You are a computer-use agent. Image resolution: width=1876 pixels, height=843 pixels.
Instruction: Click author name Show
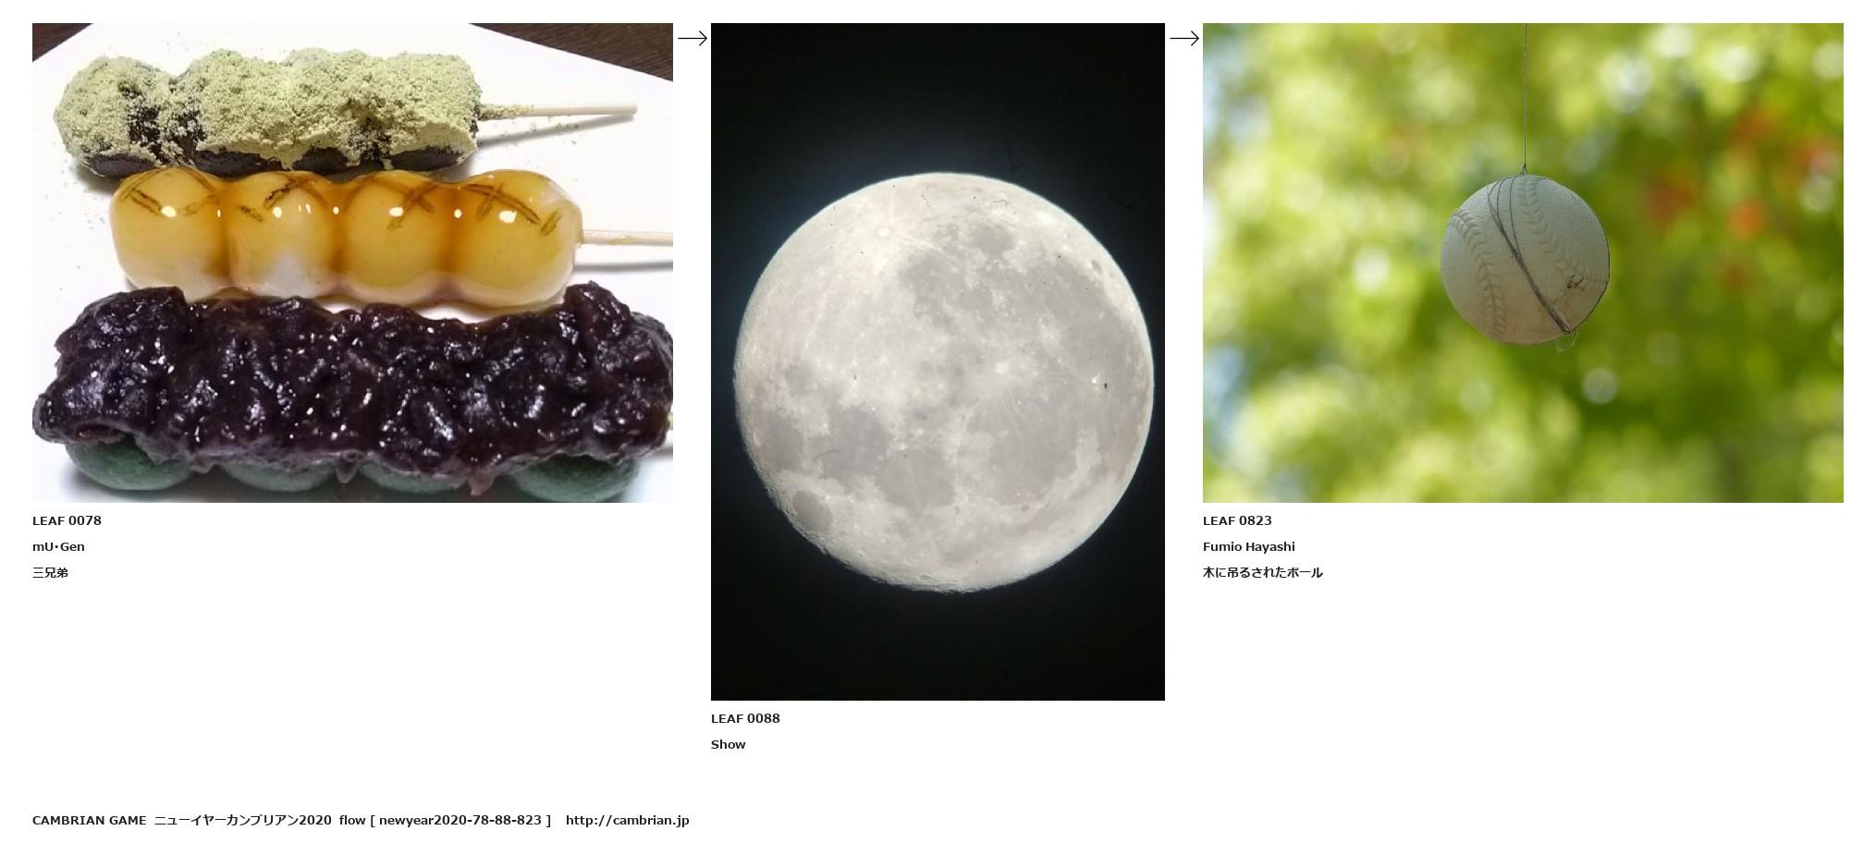pos(728,744)
